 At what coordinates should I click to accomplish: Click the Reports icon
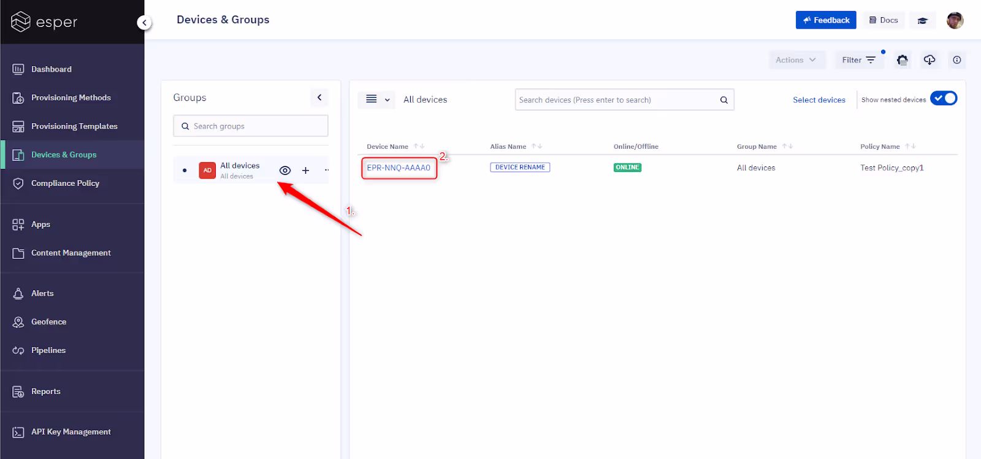click(18, 391)
